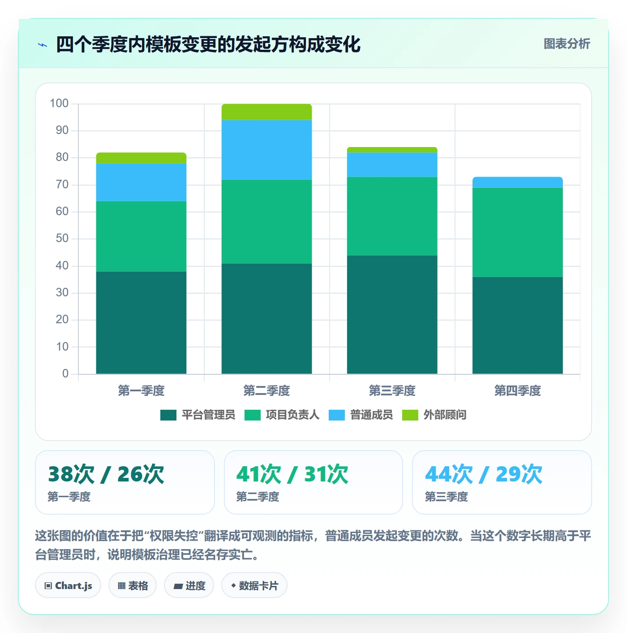Image resolution: width=627 pixels, height=633 pixels.
Task: Click the 第四季度 green 项目负责人 segment
Action: point(517,232)
